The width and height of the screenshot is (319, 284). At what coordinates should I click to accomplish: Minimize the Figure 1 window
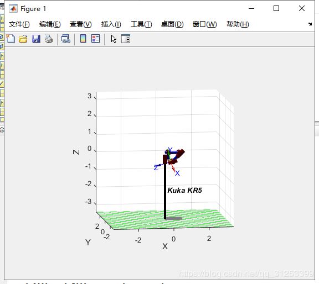[251, 8]
